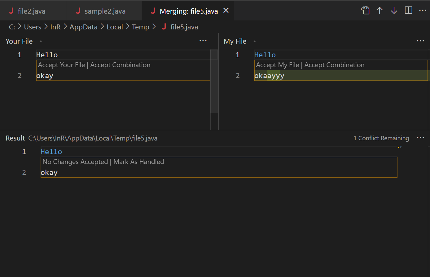The width and height of the screenshot is (430, 277).
Task: Go to next conflict with down arrow
Action: [x=394, y=11]
